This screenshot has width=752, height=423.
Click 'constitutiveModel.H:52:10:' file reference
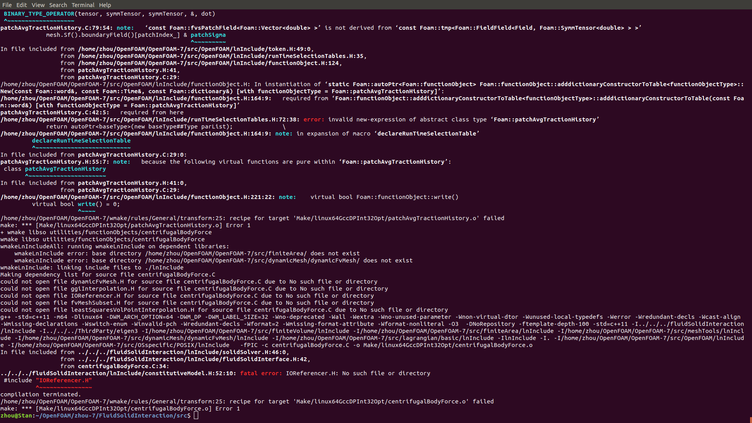[x=118, y=373]
